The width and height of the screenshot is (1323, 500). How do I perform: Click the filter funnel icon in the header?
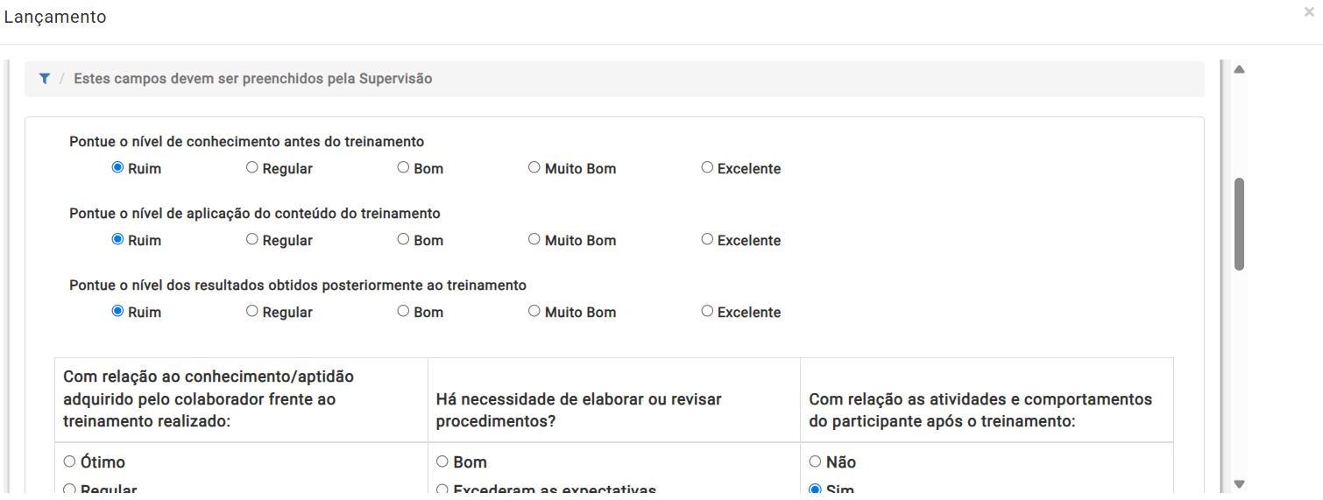45,79
